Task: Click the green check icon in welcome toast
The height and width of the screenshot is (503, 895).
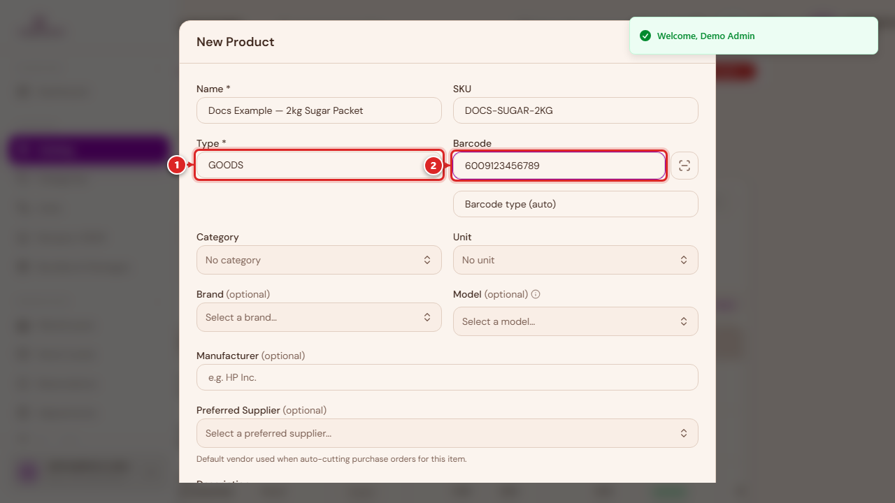Action: pyautogui.click(x=645, y=36)
